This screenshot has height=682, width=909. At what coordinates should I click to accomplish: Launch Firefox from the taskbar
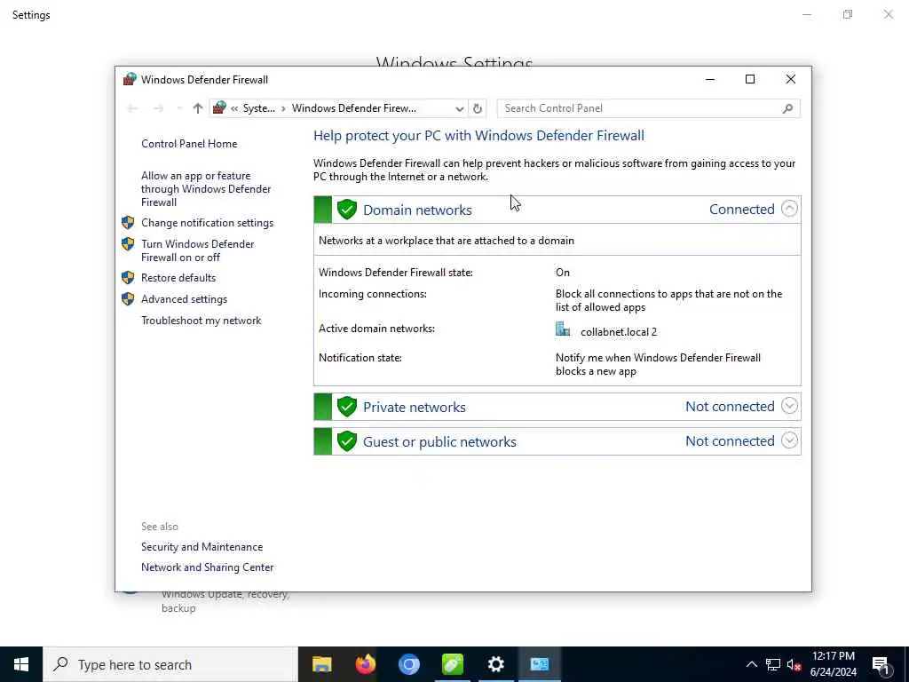point(365,664)
